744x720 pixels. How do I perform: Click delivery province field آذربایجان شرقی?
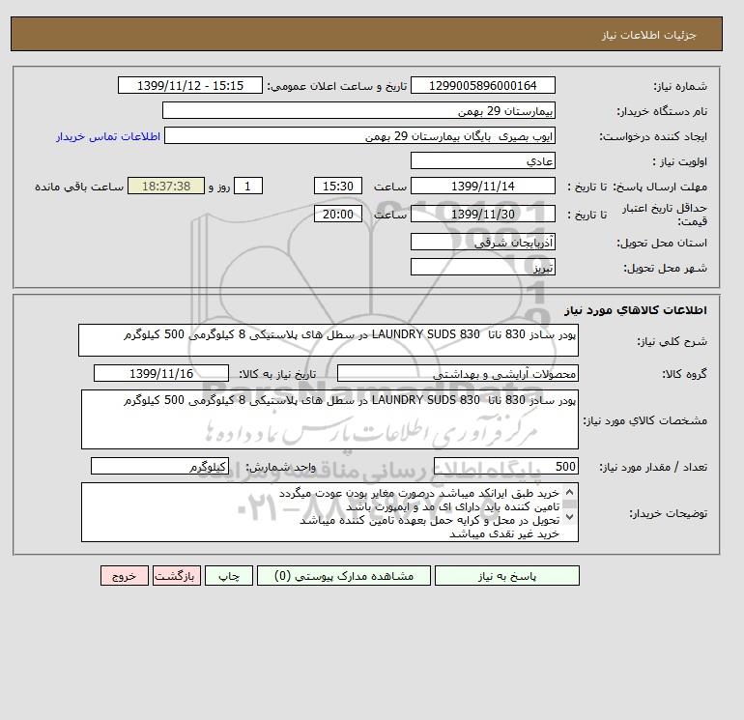[482, 242]
